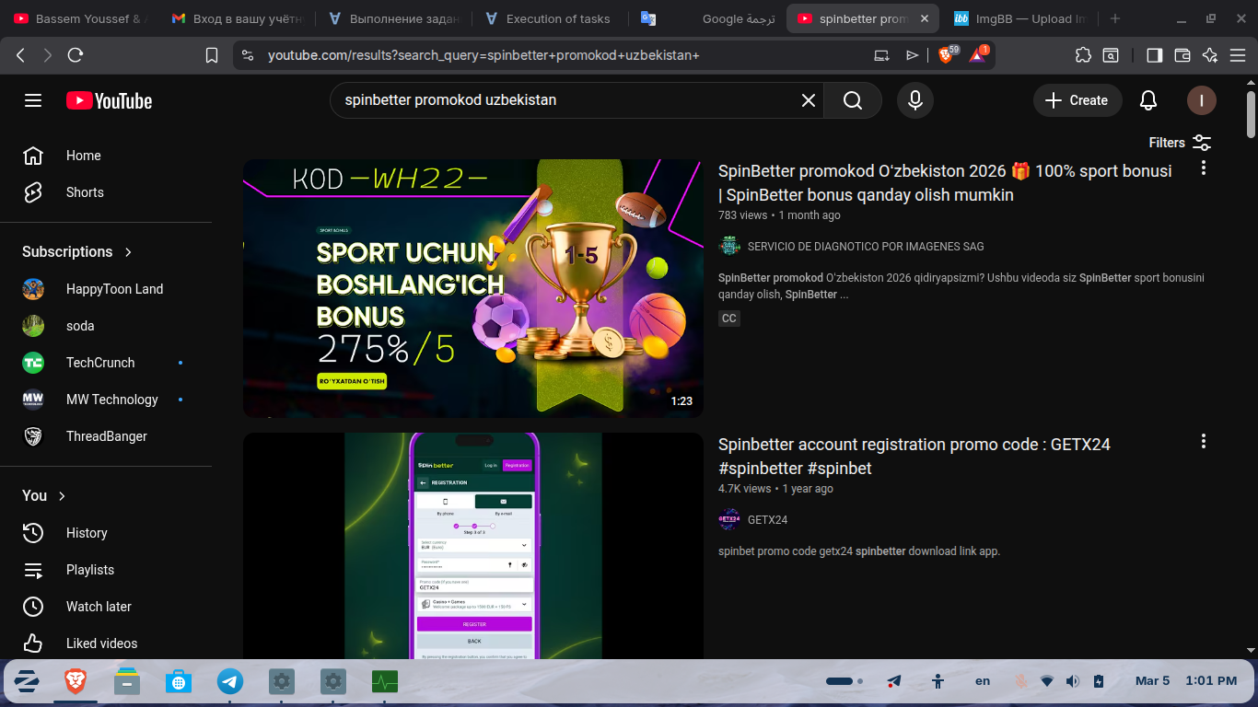Open the GETX24 channel name link
This screenshot has width=1258, height=707.
(x=767, y=519)
